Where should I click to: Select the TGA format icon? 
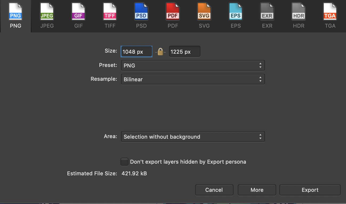pos(330,12)
